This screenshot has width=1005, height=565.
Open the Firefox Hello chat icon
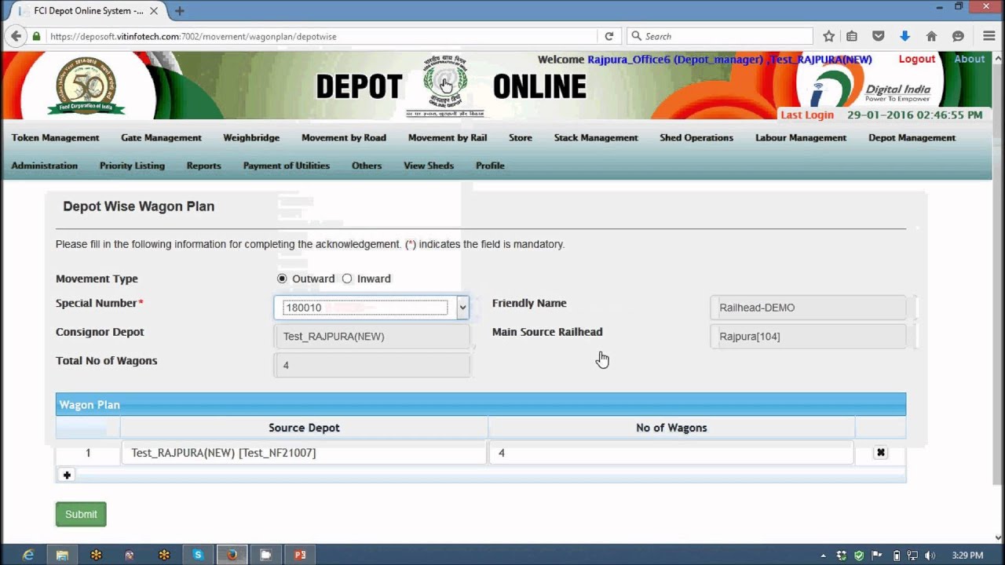(958, 36)
